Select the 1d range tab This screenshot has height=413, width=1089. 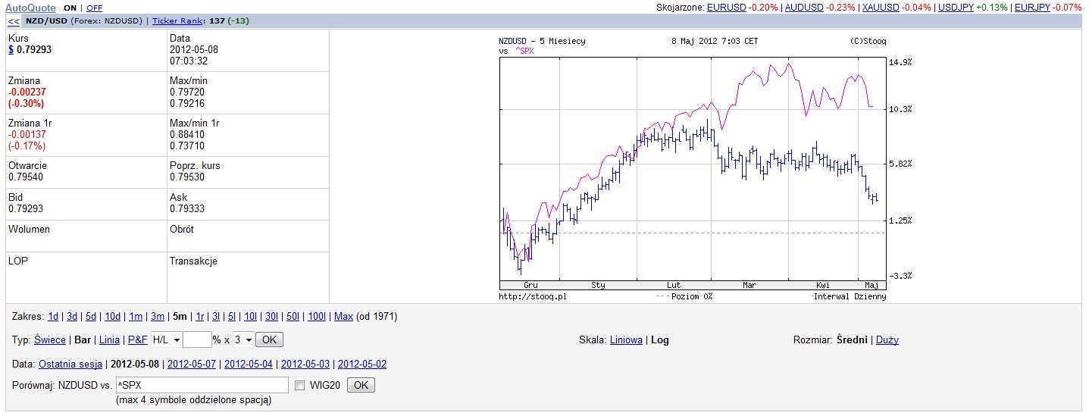pyautogui.click(x=53, y=316)
